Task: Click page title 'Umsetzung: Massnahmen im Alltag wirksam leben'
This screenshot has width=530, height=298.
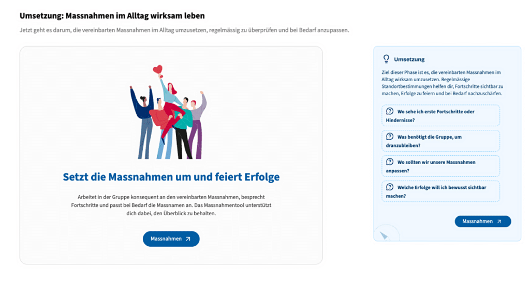Action: [112, 16]
